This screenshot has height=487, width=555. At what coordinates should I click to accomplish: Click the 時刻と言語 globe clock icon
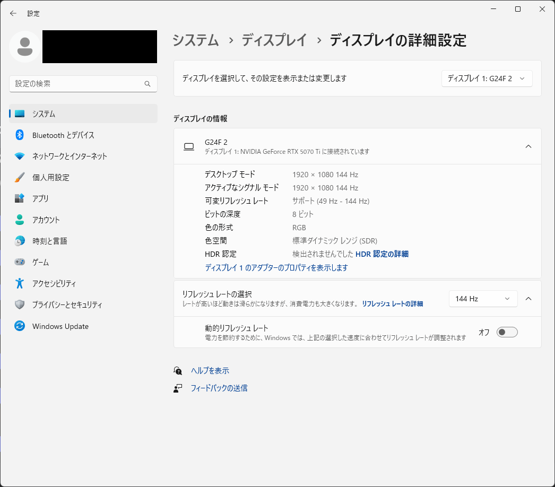(x=20, y=241)
